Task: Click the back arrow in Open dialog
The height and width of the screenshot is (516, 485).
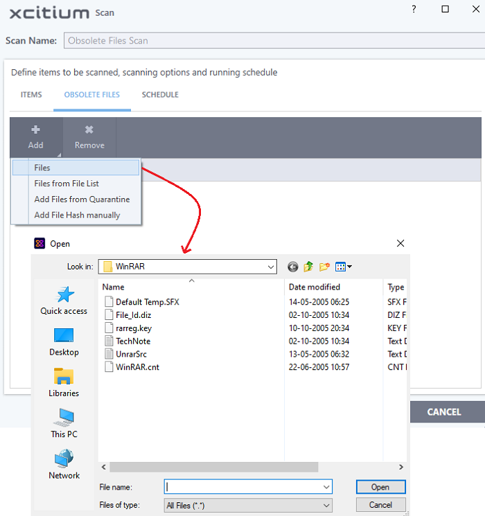Action: point(292,267)
